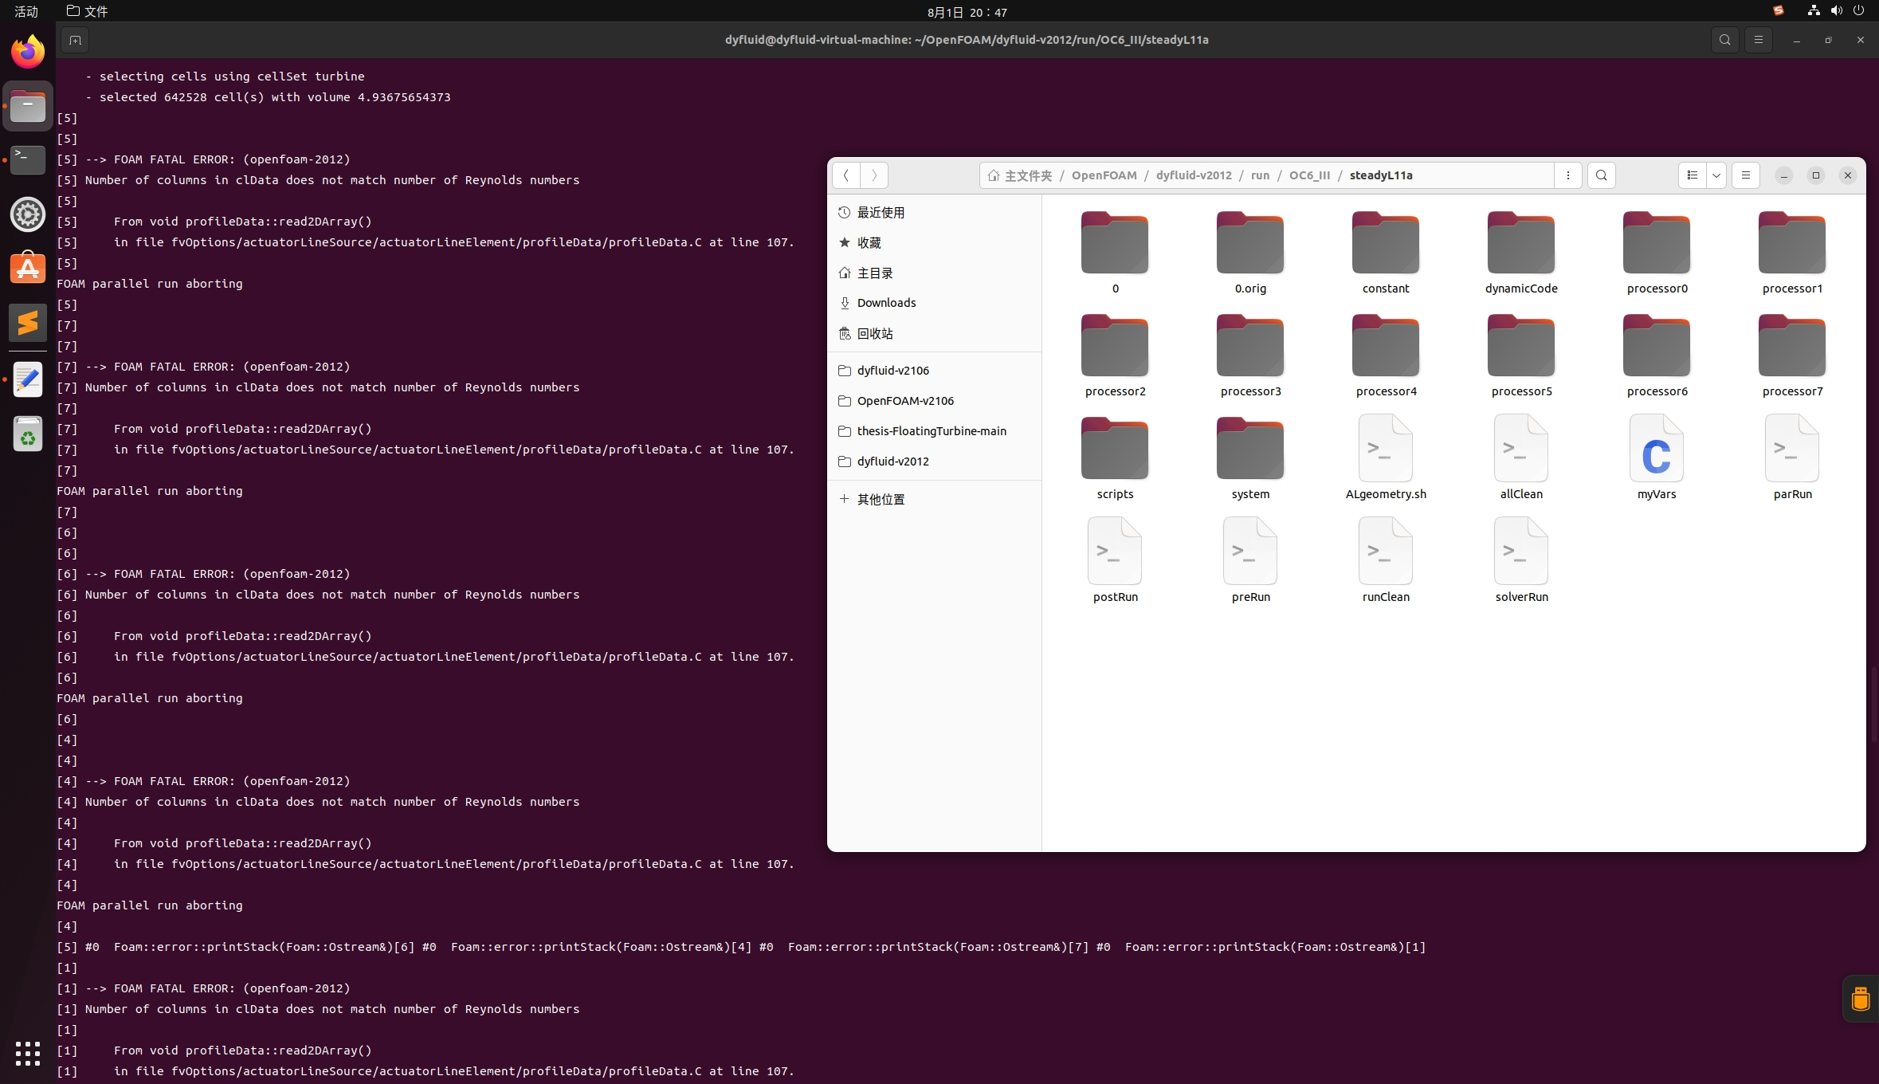Open the constant folder
This screenshot has height=1084, width=1879.
point(1386,253)
